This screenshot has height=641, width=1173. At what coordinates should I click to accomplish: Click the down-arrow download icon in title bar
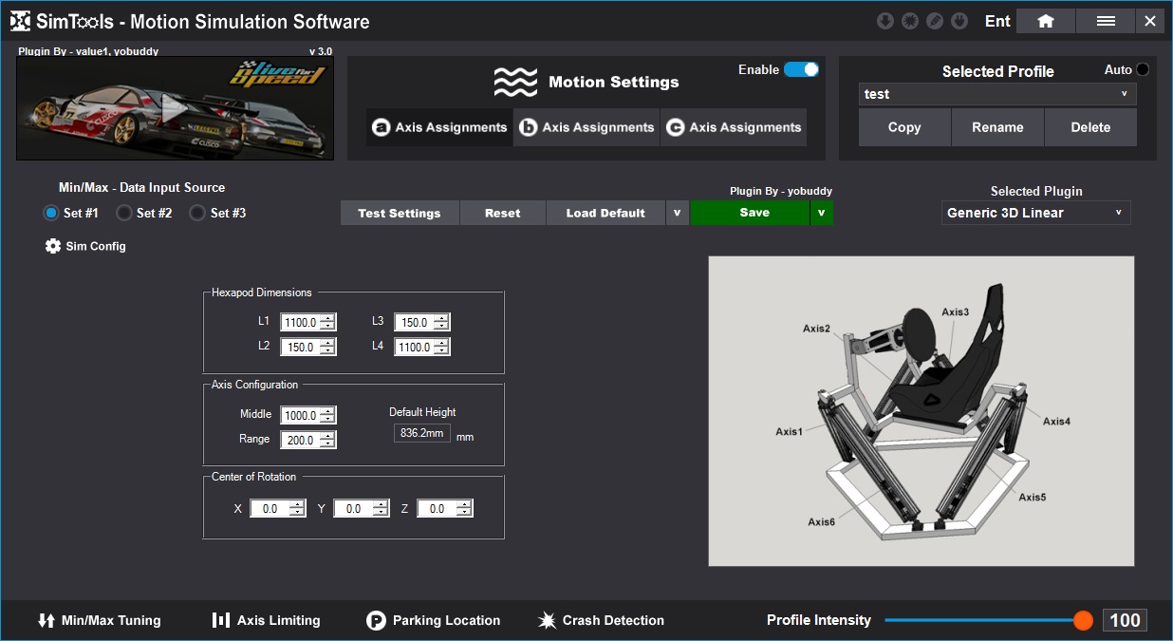(885, 21)
